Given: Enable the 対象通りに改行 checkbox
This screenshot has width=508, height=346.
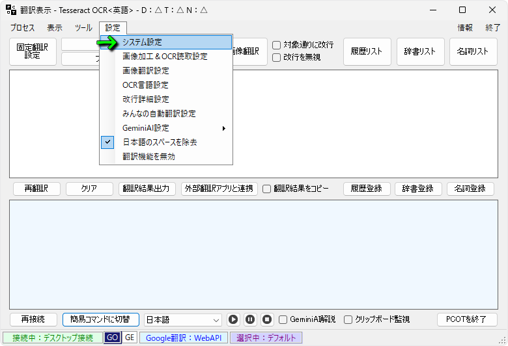Looking at the screenshot, I should pos(277,45).
